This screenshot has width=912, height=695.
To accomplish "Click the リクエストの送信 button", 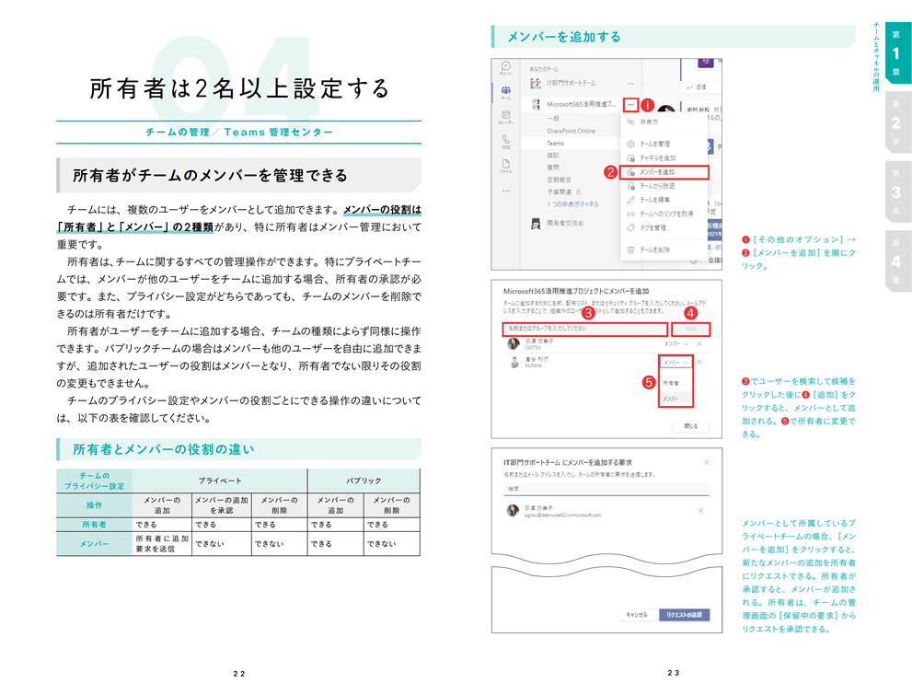I will click(684, 615).
